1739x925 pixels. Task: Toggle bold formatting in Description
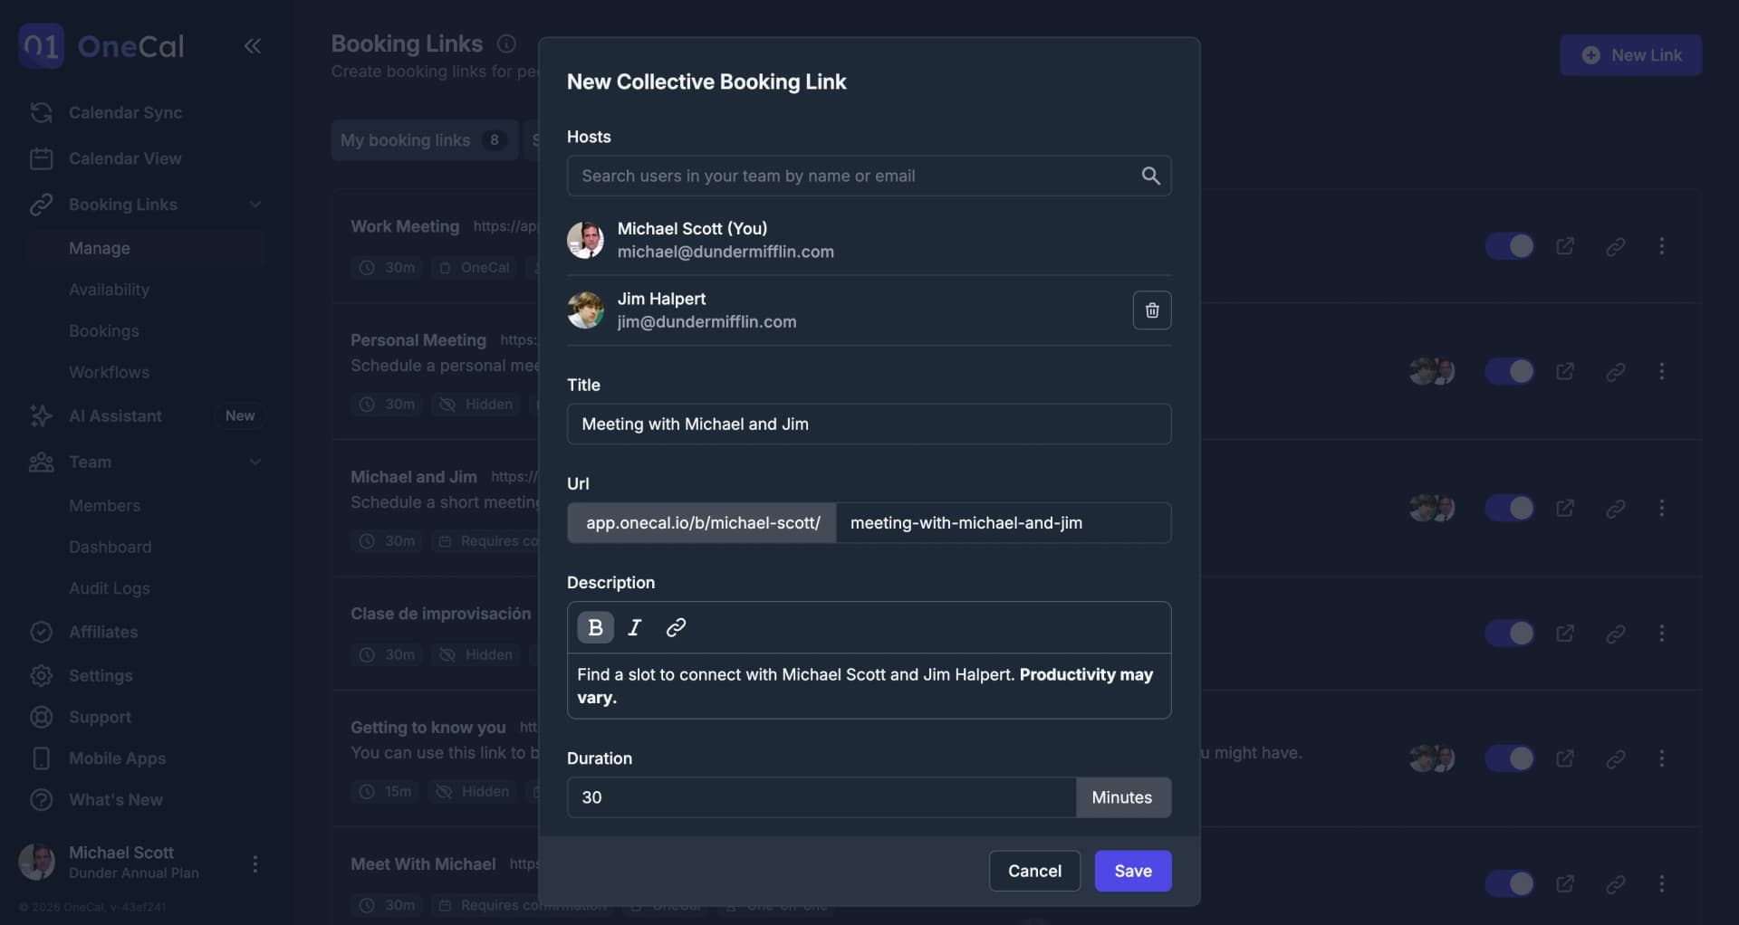coord(596,627)
